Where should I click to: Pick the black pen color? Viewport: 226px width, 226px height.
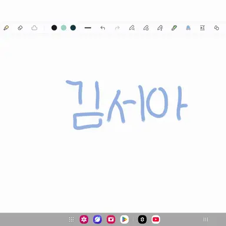click(54, 28)
